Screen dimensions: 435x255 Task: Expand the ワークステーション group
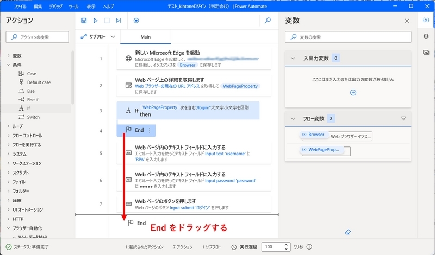coord(8,163)
